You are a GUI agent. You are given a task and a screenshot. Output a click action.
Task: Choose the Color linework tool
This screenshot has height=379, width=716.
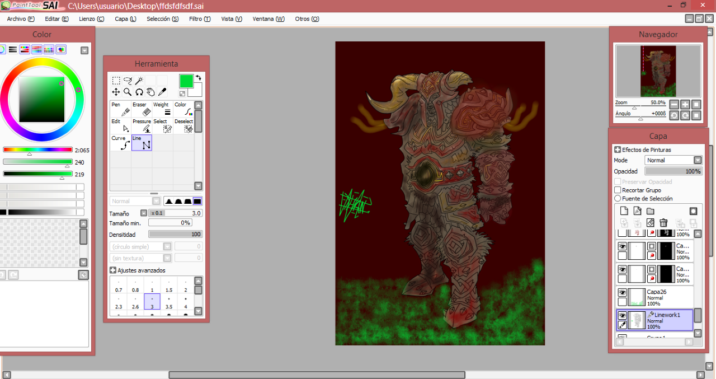[x=183, y=109]
